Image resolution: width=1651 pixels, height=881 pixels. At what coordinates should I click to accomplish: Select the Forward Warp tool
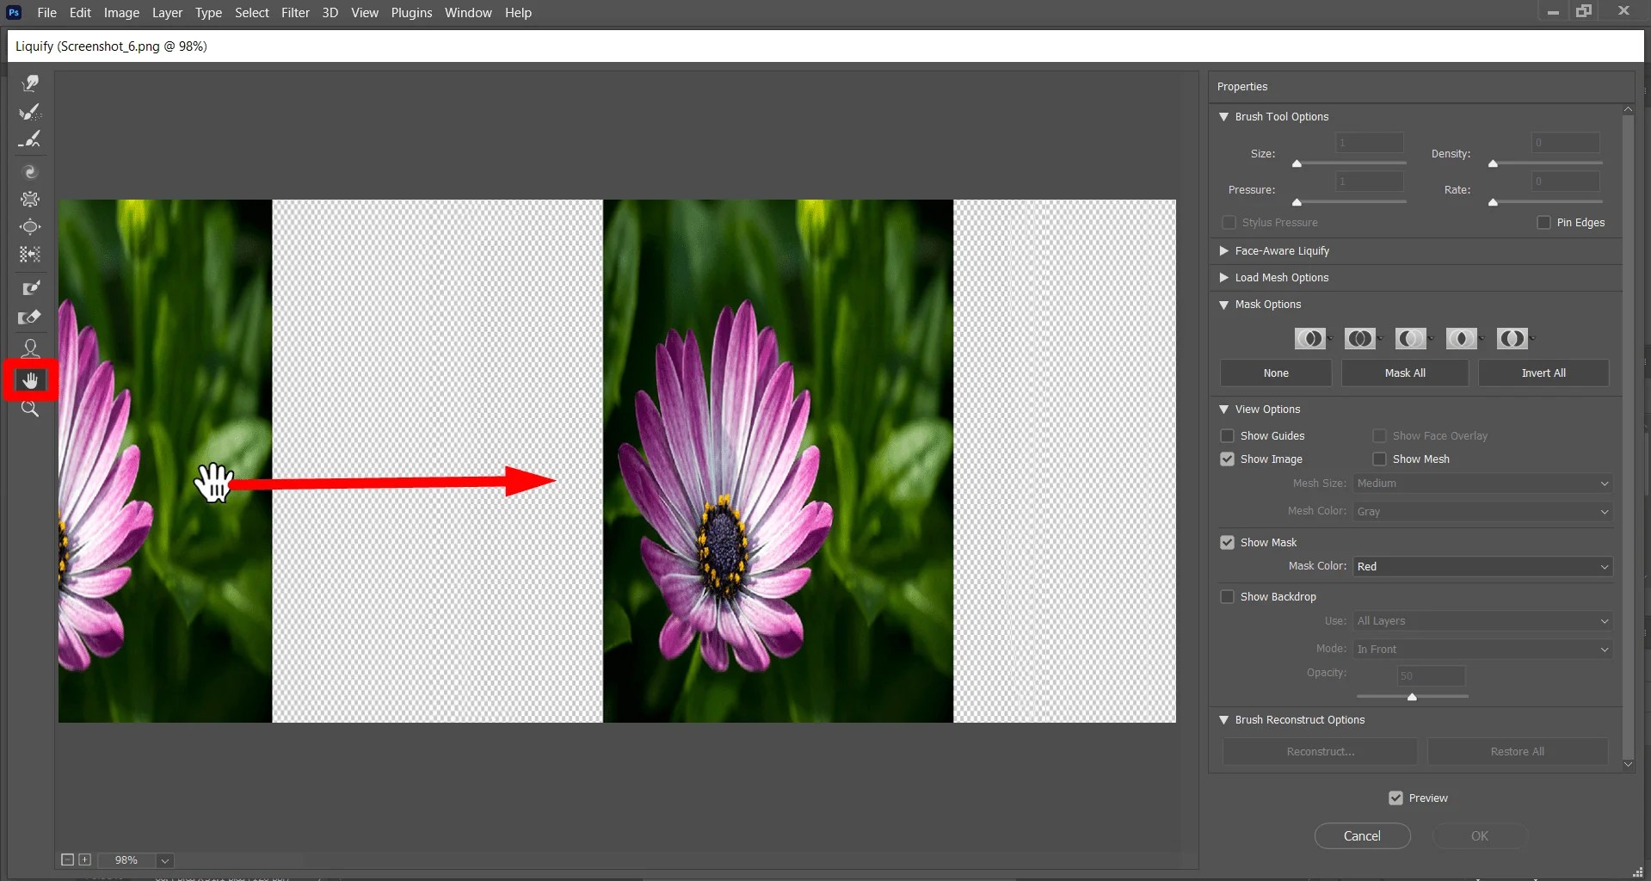point(31,83)
